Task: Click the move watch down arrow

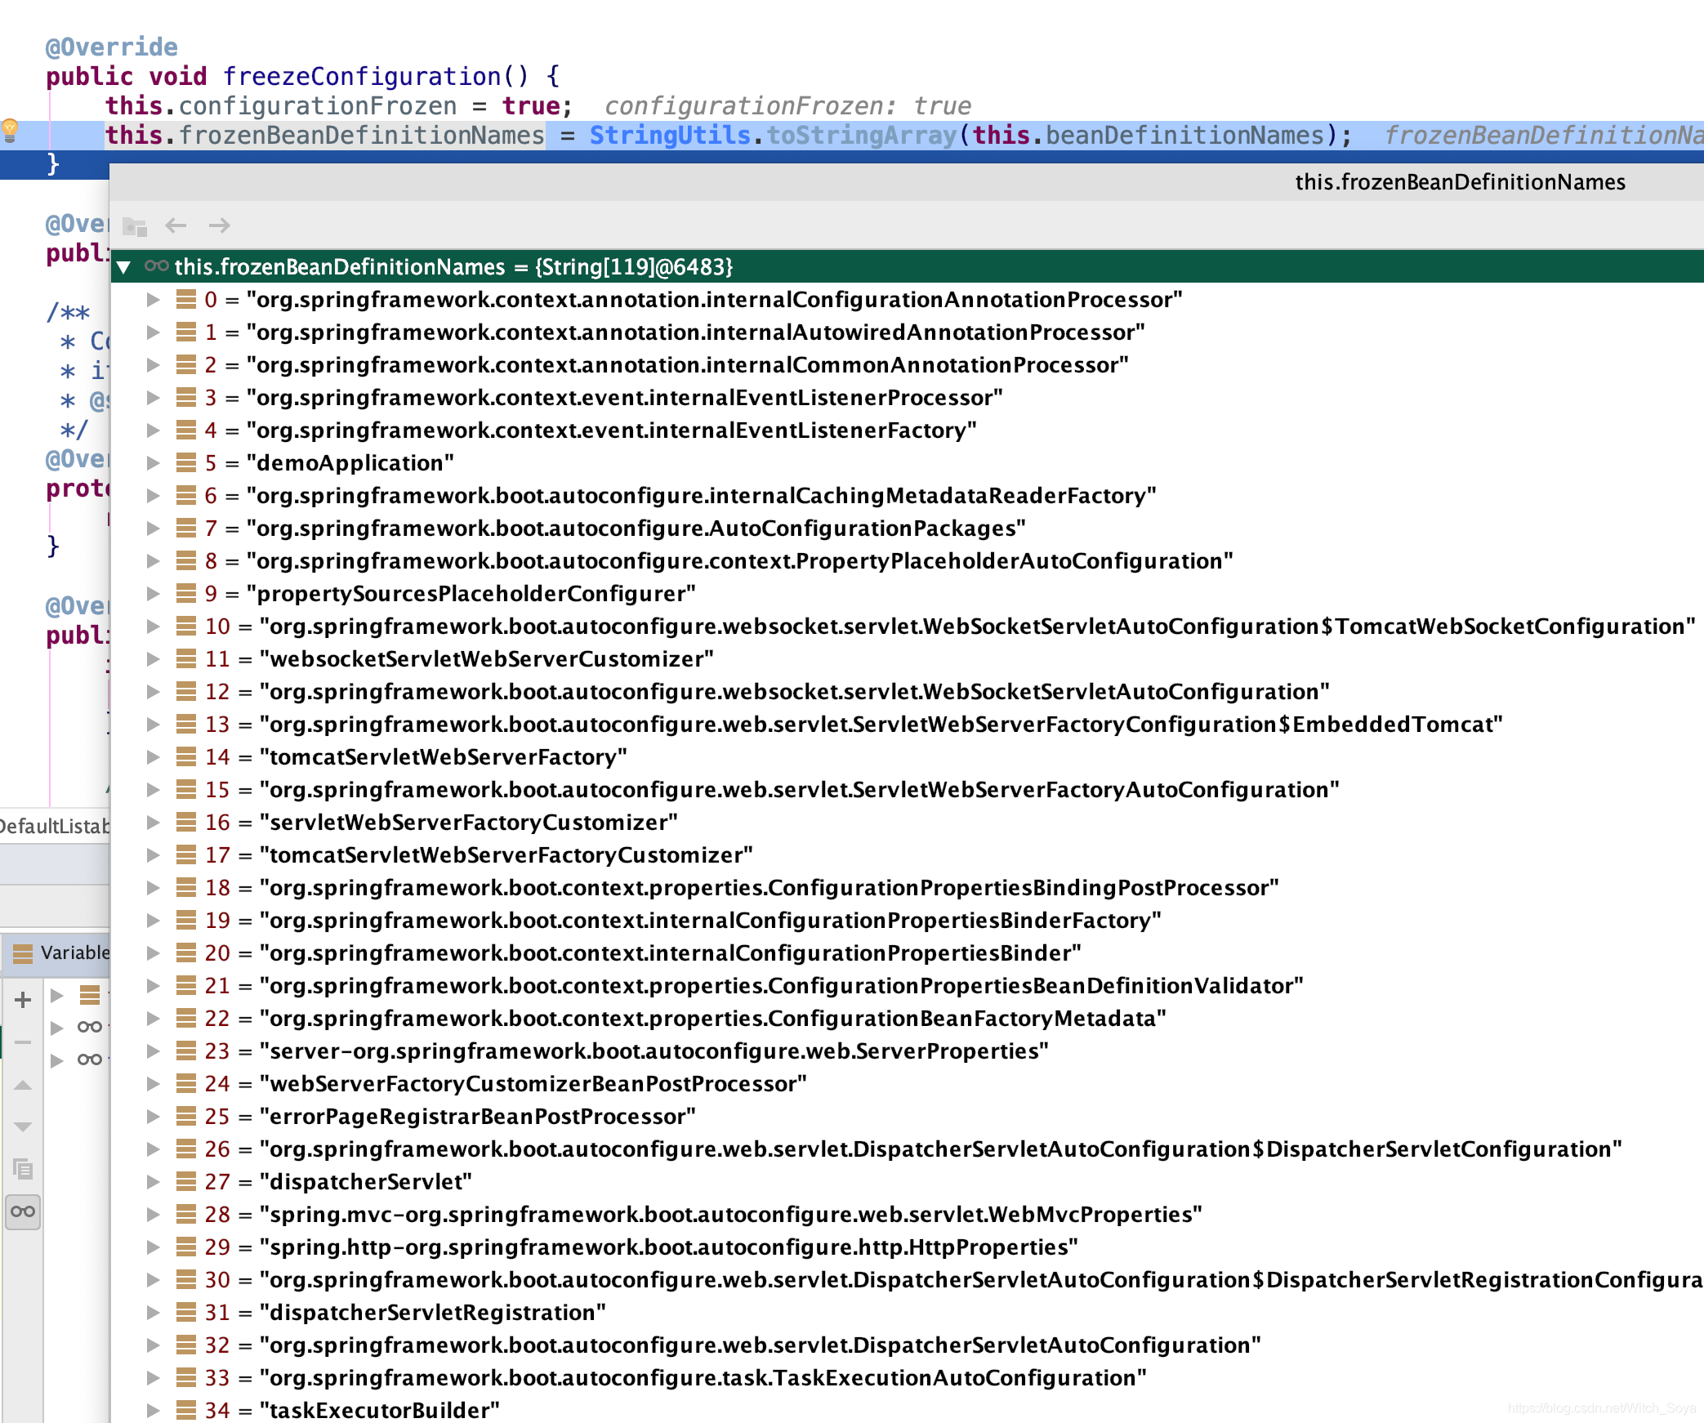Action: point(23,1127)
